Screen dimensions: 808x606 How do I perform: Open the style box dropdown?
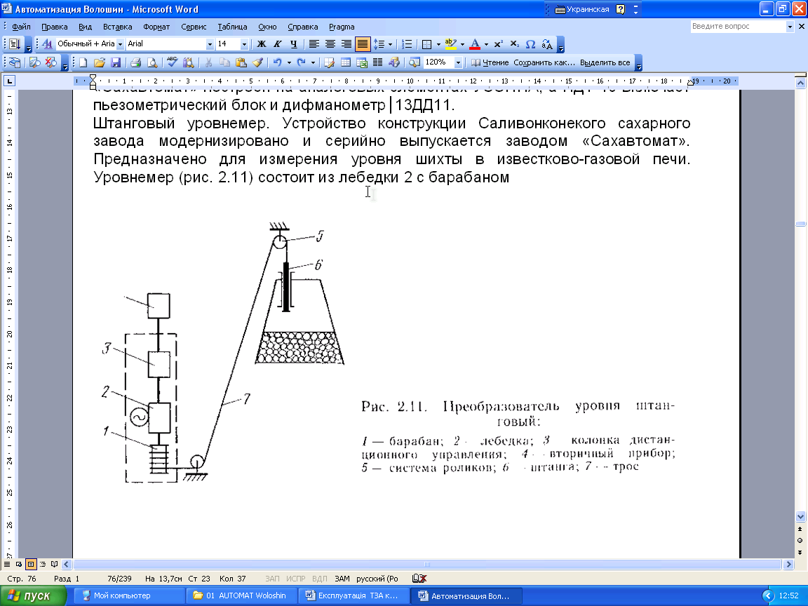[x=119, y=44]
